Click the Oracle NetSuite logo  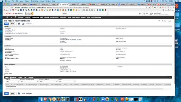(14, 14)
